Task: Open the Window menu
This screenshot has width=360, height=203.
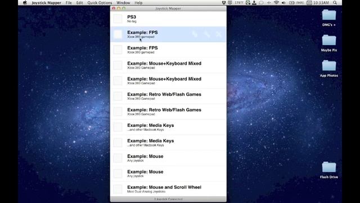Action: [123, 3]
